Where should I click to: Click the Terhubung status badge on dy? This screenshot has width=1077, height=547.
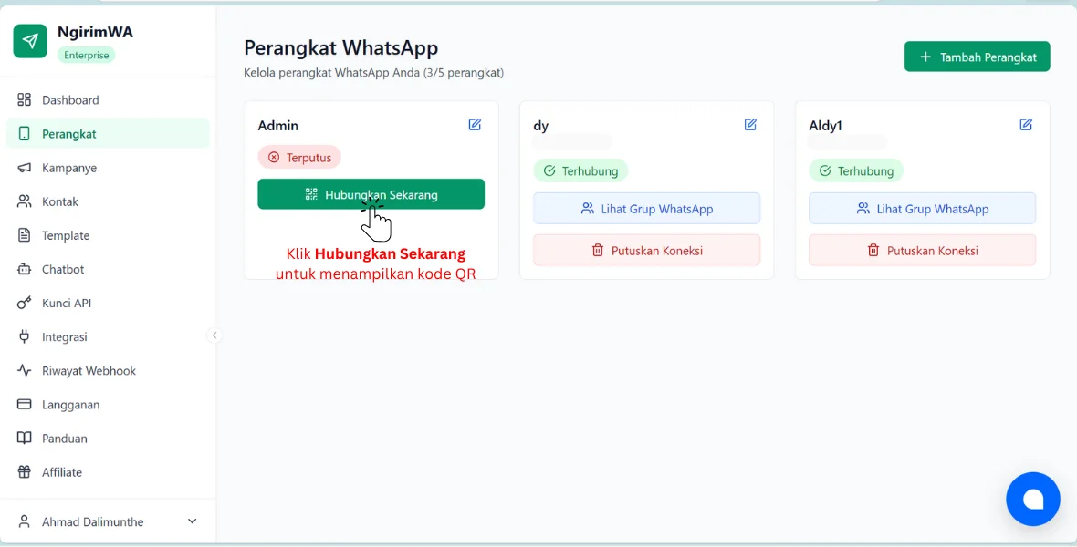click(580, 170)
